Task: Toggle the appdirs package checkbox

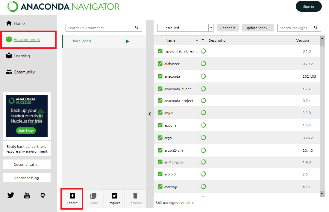Action: (x=160, y=125)
